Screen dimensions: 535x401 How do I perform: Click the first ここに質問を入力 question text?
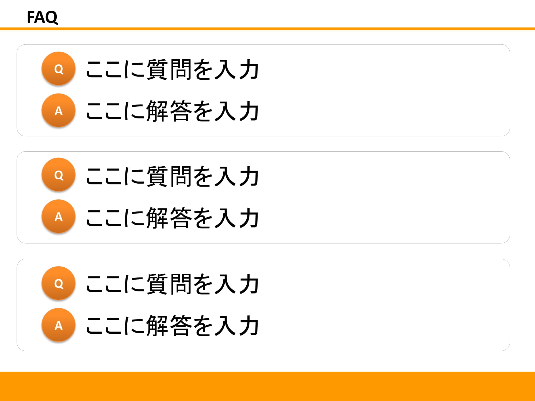pos(172,69)
